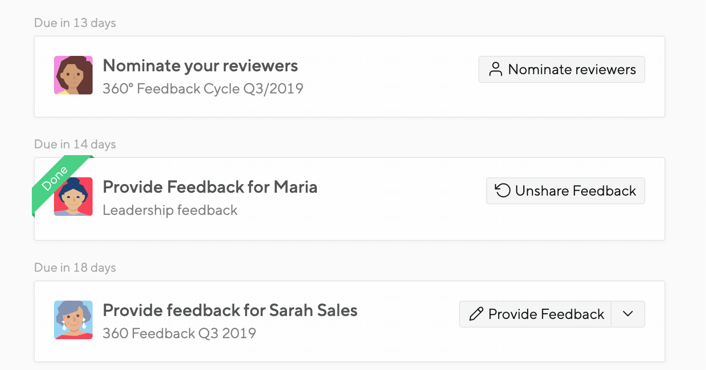The width and height of the screenshot is (706, 370).
Task: Open the Provide Feedback for Maria title
Action: (210, 187)
